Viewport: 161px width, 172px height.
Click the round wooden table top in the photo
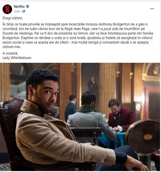pyautogui.click(x=143, y=136)
